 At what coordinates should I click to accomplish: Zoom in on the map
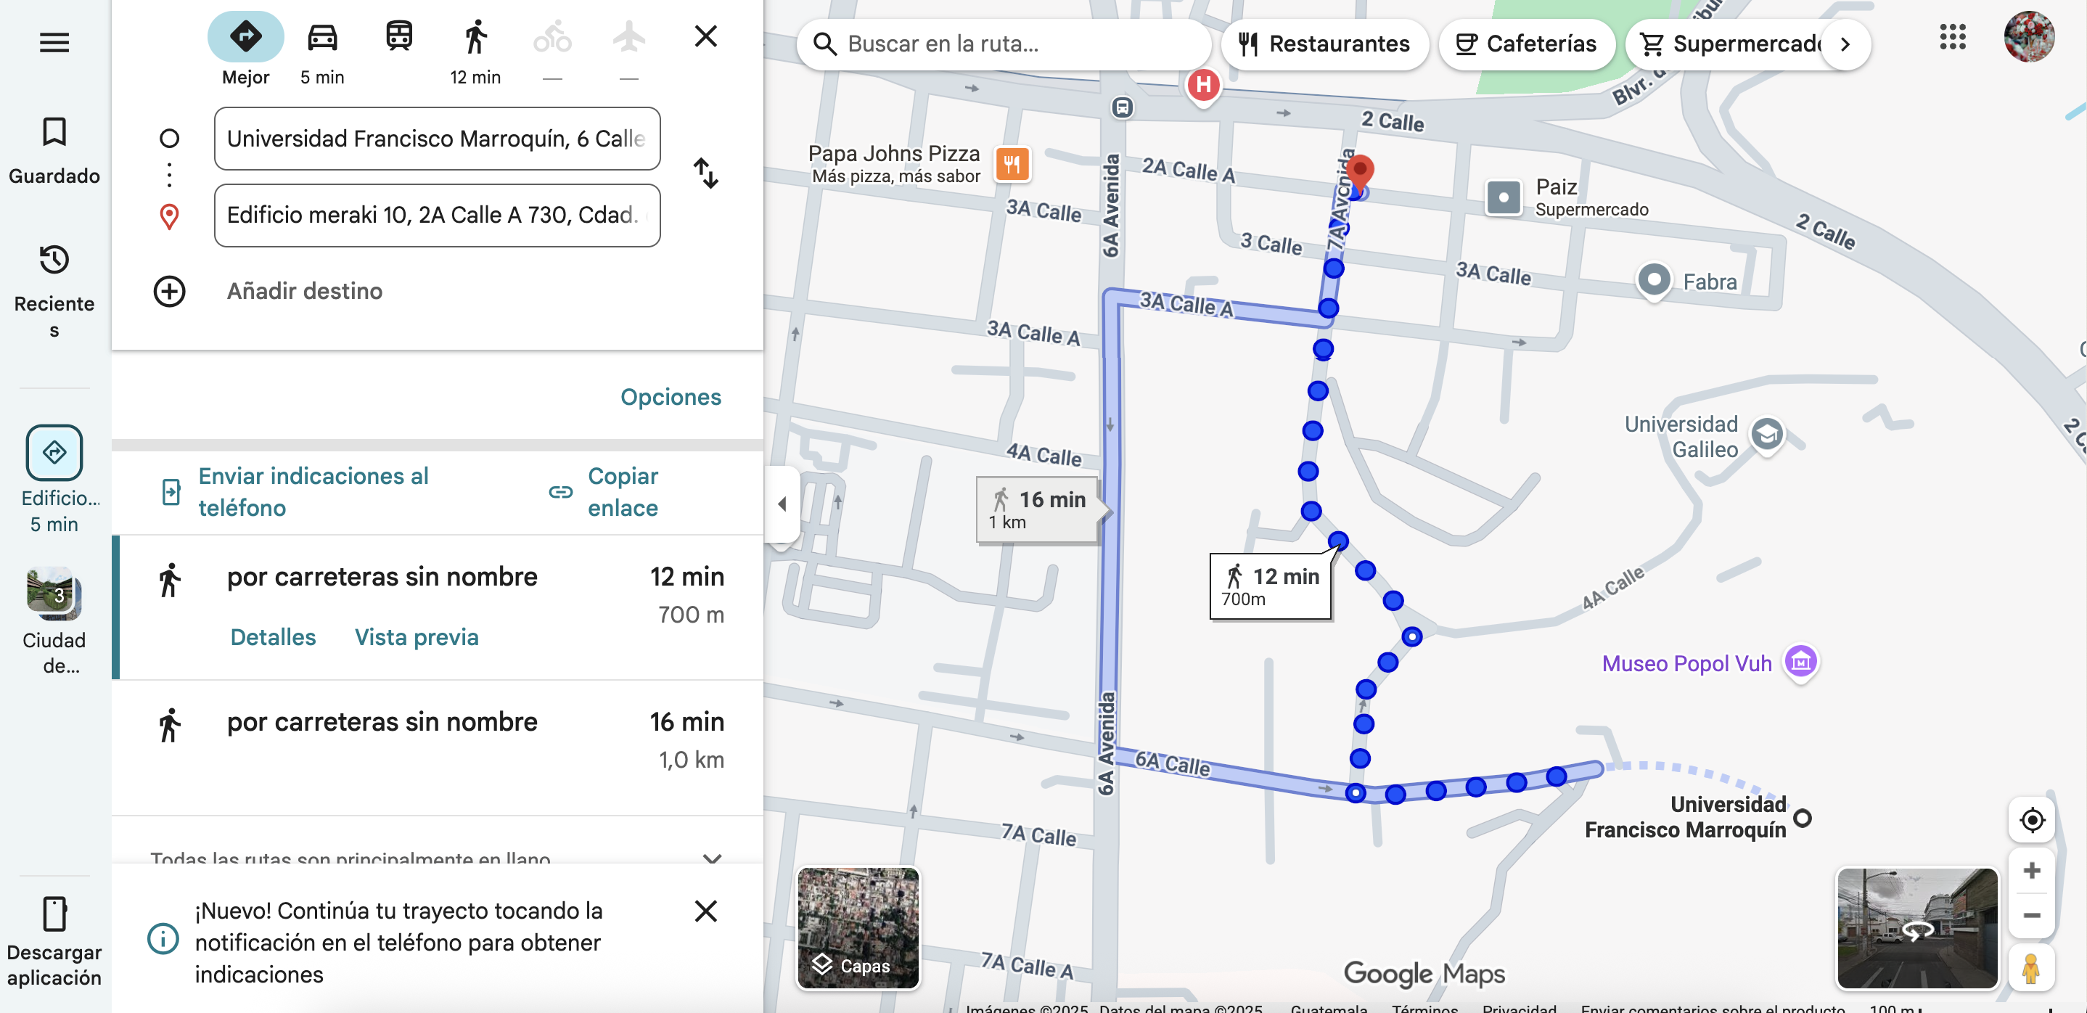pos(2031,870)
